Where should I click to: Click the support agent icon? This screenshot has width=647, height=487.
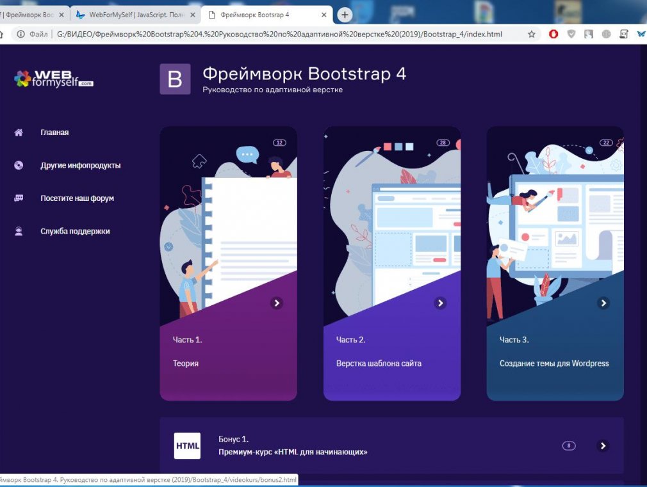coord(19,231)
